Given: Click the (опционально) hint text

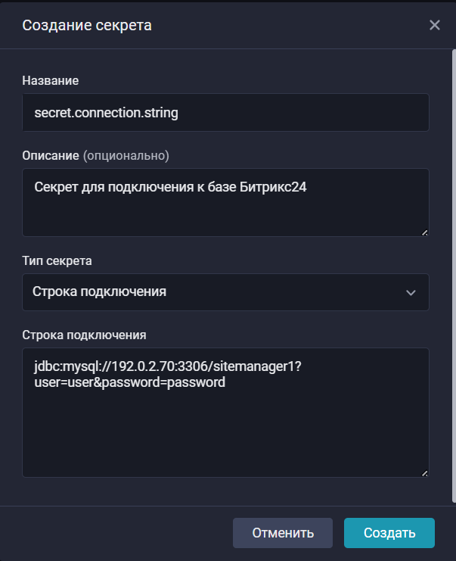Looking at the screenshot, I should coord(126,155).
